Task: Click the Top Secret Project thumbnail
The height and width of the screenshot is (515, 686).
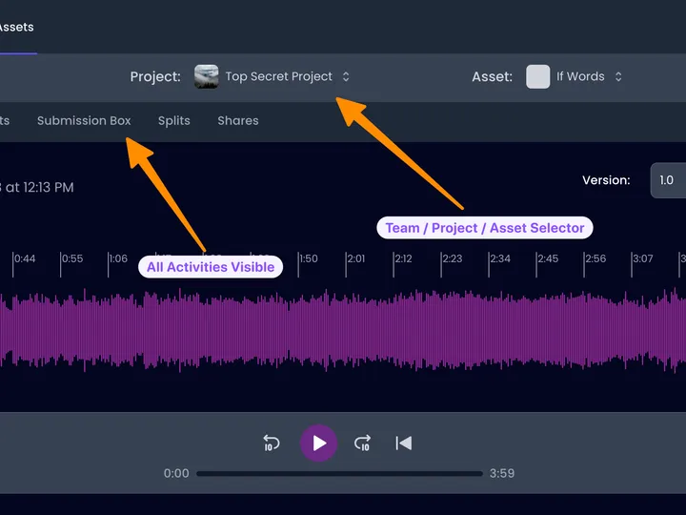Action: [x=206, y=76]
